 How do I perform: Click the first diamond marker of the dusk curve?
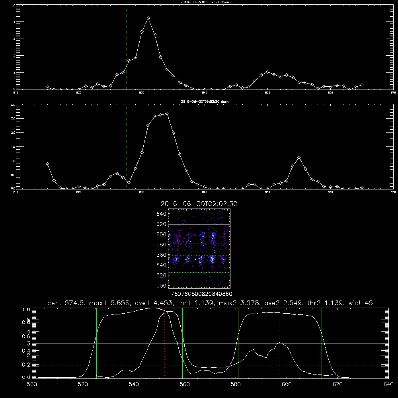(x=47, y=164)
